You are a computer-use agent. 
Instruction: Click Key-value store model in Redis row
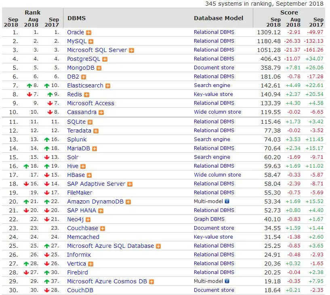click(x=213, y=94)
